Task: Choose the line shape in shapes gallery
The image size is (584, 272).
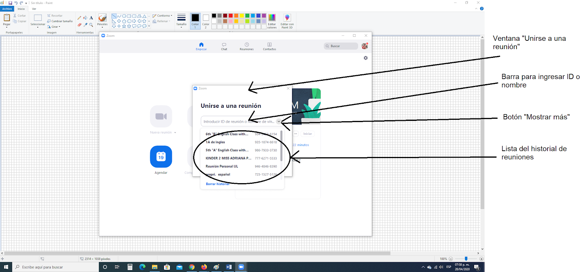Action: tap(114, 16)
